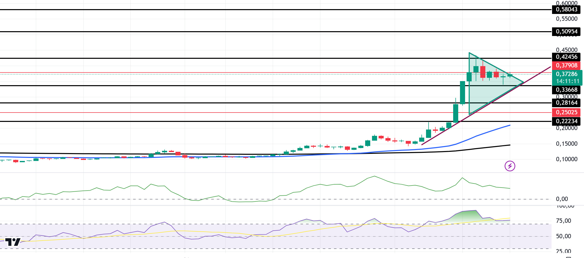Select the 0,42456 price level label
This screenshot has height=258, width=584.
pyautogui.click(x=566, y=57)
